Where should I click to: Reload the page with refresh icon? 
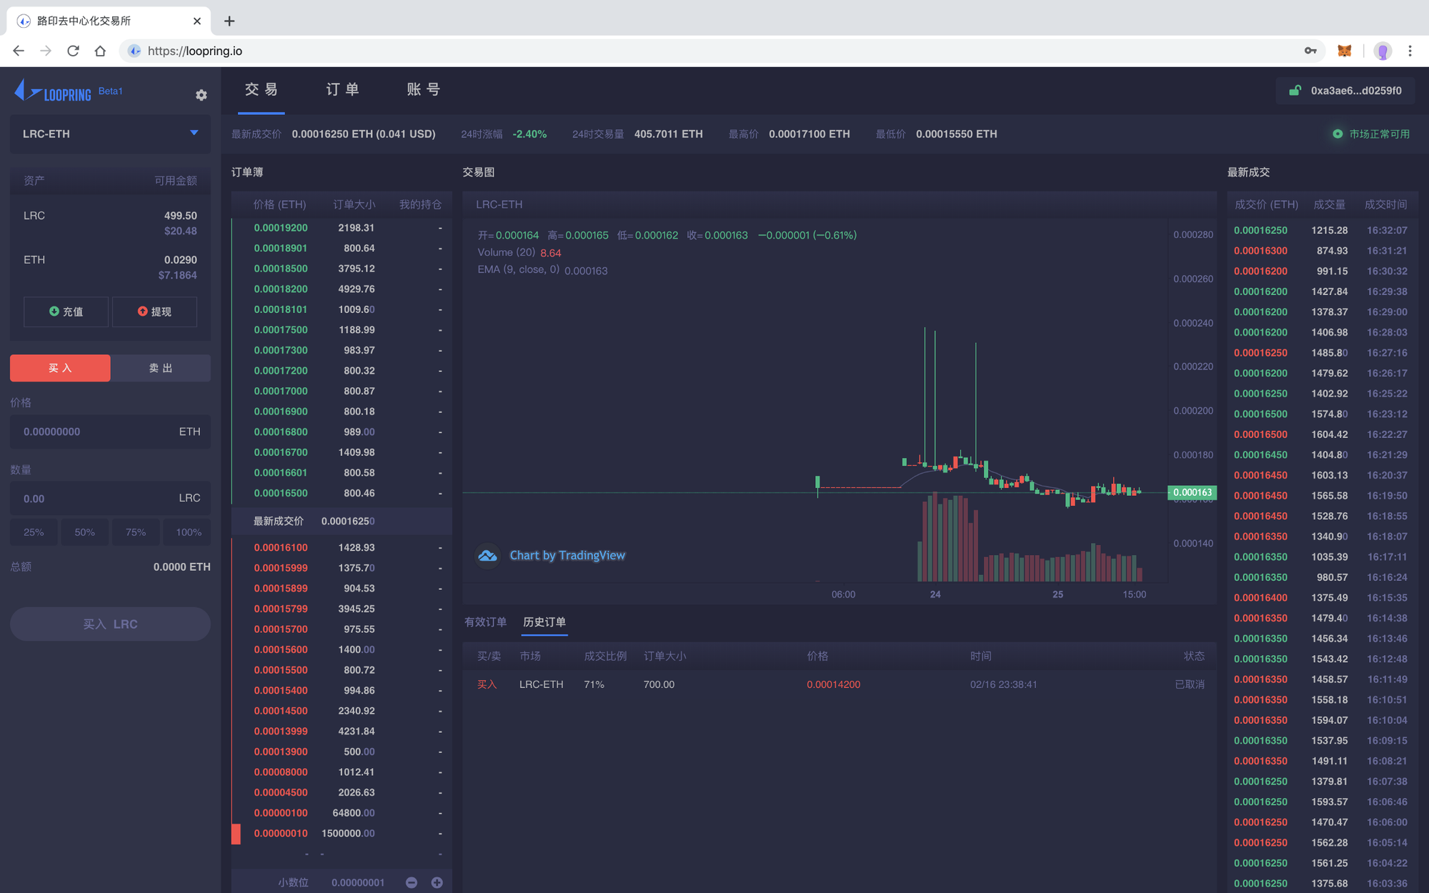[73, 51]
